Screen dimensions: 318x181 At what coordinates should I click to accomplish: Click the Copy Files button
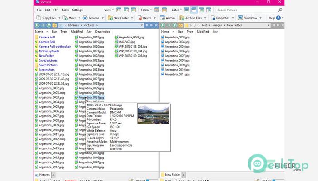tap(46, 18)
